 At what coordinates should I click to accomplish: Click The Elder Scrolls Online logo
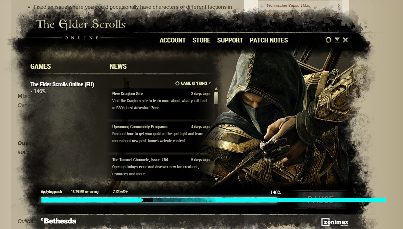(x=81, y=29)
